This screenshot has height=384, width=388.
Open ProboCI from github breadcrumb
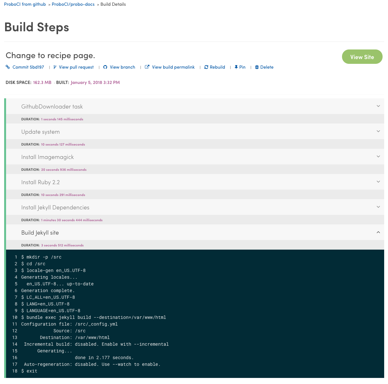click(25, 4)
